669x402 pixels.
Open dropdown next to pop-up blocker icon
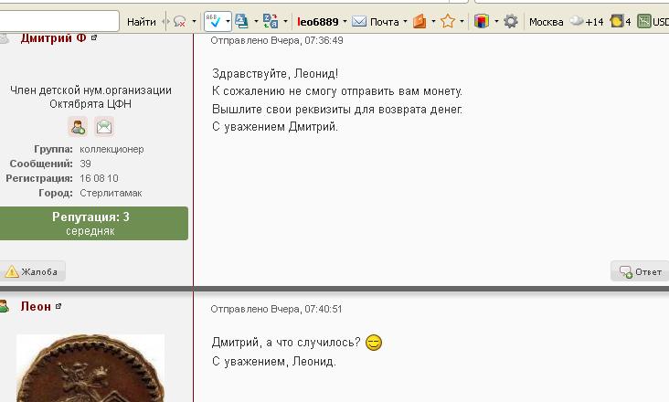[x=194, y=21]
